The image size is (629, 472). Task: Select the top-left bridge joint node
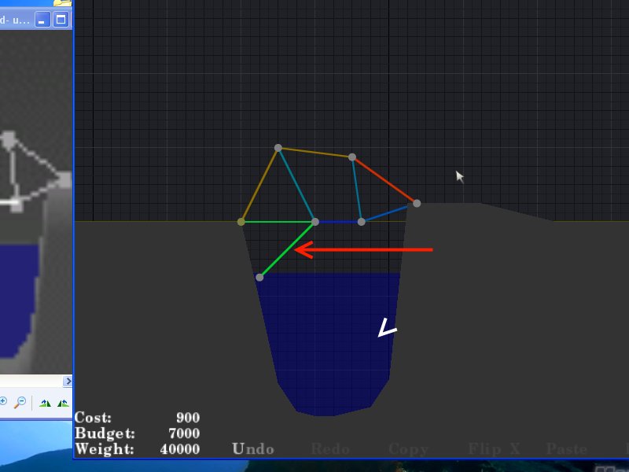[278, 148]
